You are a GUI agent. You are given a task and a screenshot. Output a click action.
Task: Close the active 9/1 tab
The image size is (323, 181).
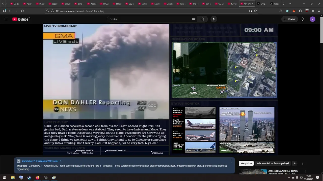tap(252, 4)
